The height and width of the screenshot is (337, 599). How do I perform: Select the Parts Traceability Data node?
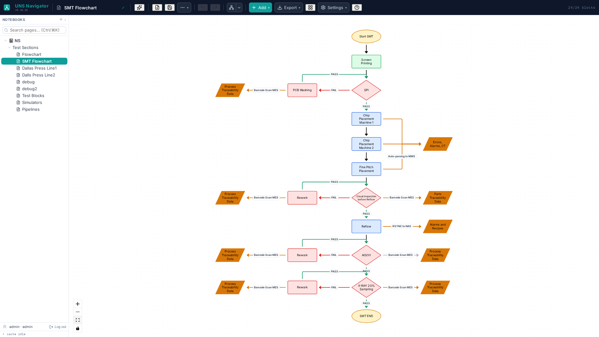point(438,198)
